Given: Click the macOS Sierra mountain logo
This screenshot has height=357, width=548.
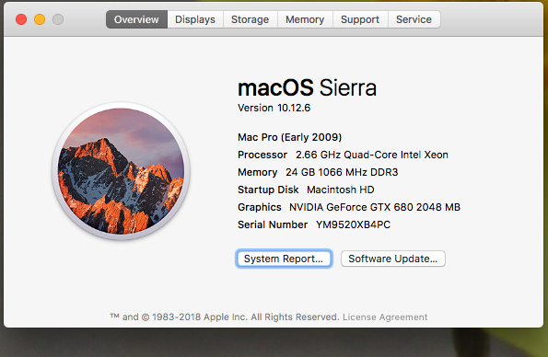Looking at the screenshot, I should [x=121, y=171].
